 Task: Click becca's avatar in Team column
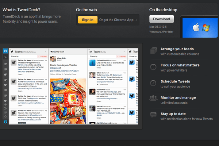(x=92, y=108)
